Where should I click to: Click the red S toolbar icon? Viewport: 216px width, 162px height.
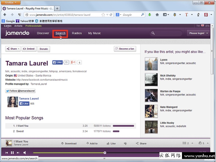click(x=206, y=15)
